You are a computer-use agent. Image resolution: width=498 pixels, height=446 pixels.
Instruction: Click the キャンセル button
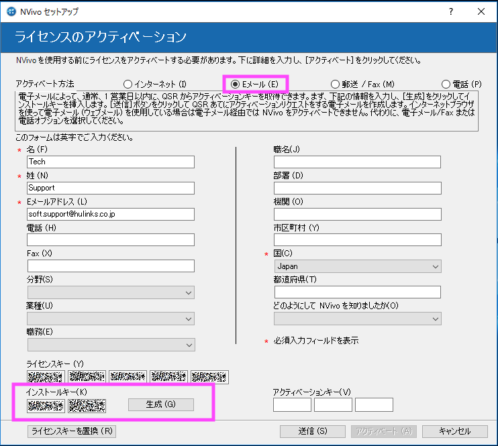[x=455, y=431]
